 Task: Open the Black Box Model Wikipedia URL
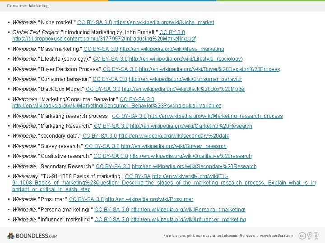coord(183,89)
